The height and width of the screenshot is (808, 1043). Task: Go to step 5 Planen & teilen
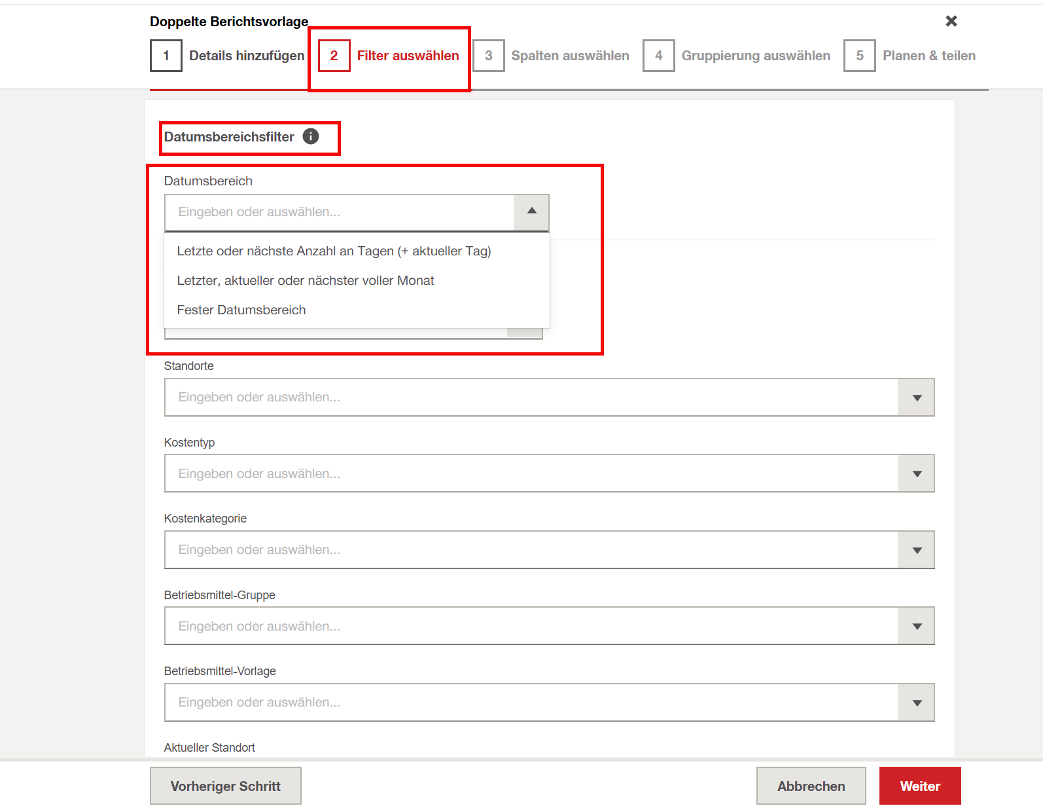[910, 56]
